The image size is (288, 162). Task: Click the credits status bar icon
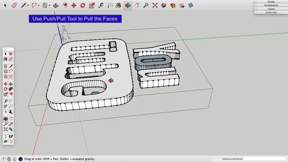(x=9, y=159)
